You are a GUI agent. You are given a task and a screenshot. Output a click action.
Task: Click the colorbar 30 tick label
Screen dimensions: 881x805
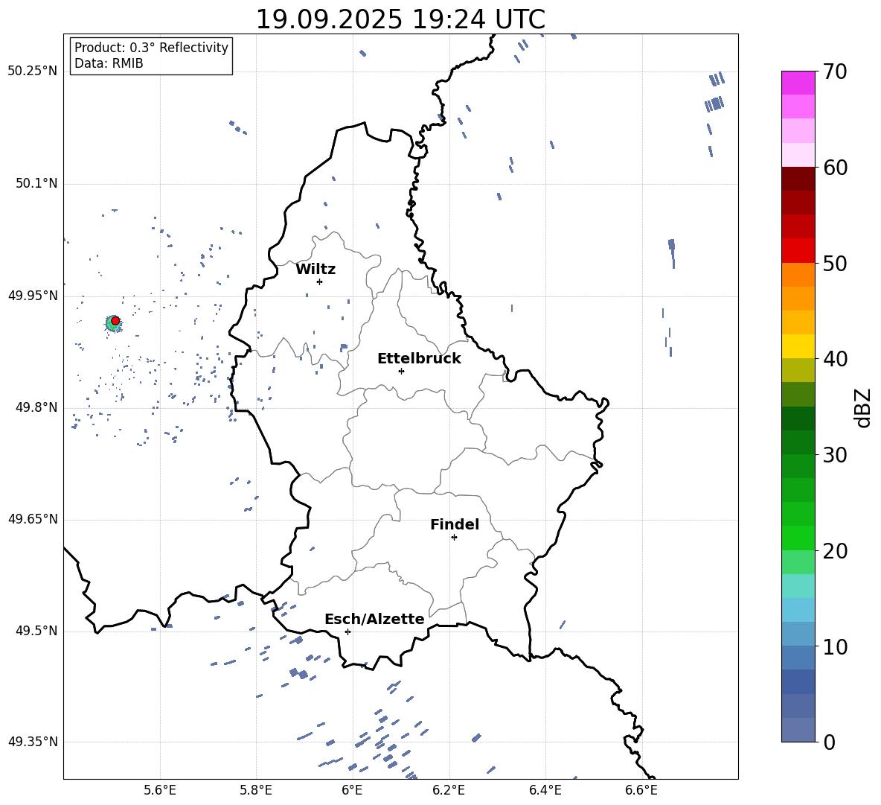pyautogui.click(x=835, y=455)
